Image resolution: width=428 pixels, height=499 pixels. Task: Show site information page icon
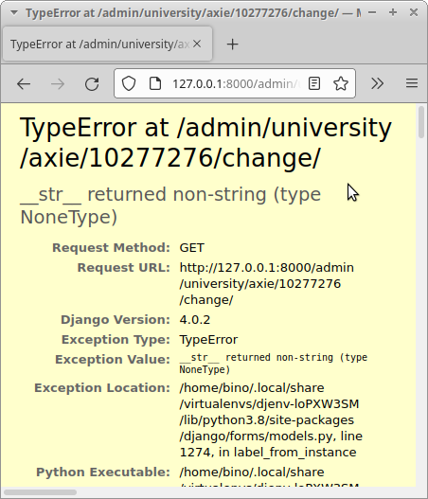(x=155, y=83)
